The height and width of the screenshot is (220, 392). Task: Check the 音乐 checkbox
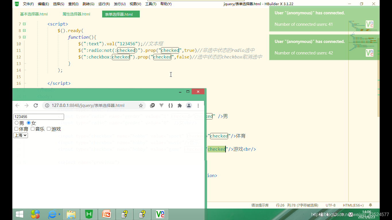(33, 129)
